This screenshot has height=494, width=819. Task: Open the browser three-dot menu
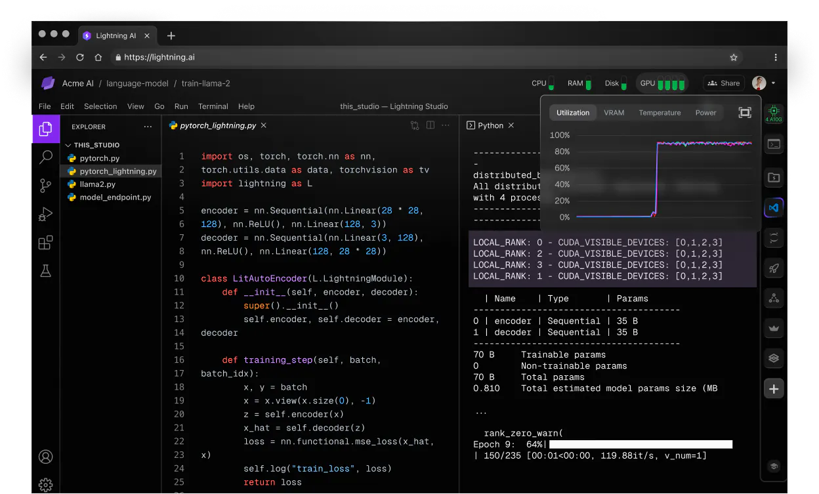pyautogui.click(x=776, y=57)
